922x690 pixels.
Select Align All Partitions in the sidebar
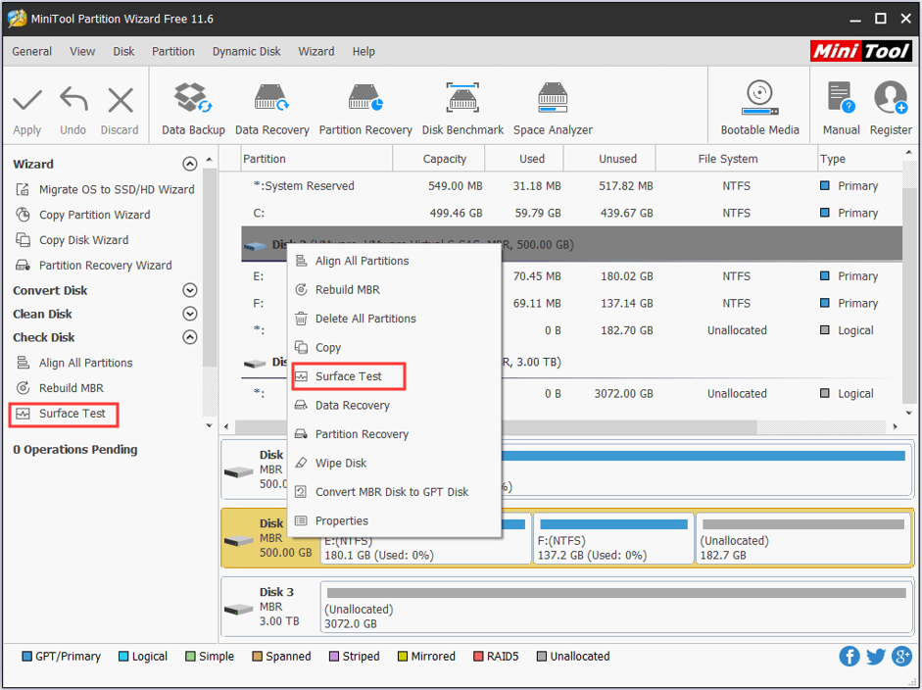(x=74, y=363)
